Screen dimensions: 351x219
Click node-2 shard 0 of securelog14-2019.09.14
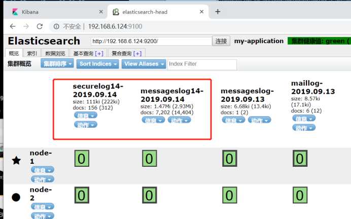pyautogui.click(x=82, y=195)
